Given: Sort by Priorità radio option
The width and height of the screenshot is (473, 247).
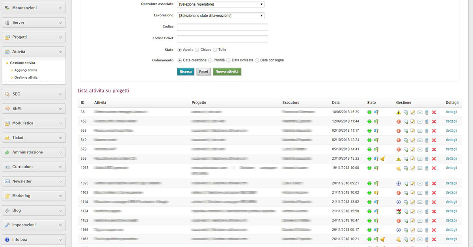Looking at the screenshot, I should click(210, 60).
